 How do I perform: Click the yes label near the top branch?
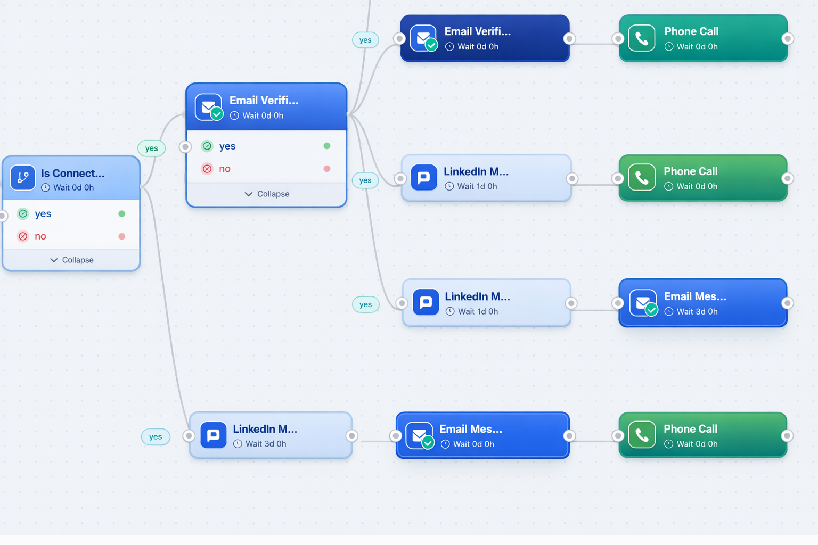(x=365, y=40)
